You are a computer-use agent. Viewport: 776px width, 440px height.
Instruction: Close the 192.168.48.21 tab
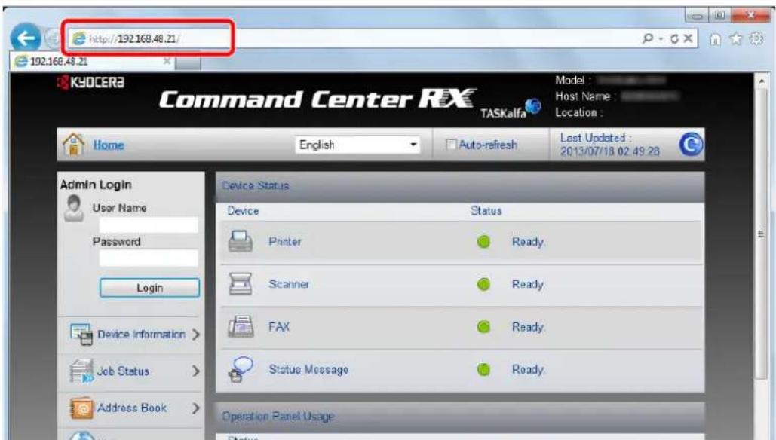pyautogui.click(x=167, y=61)
